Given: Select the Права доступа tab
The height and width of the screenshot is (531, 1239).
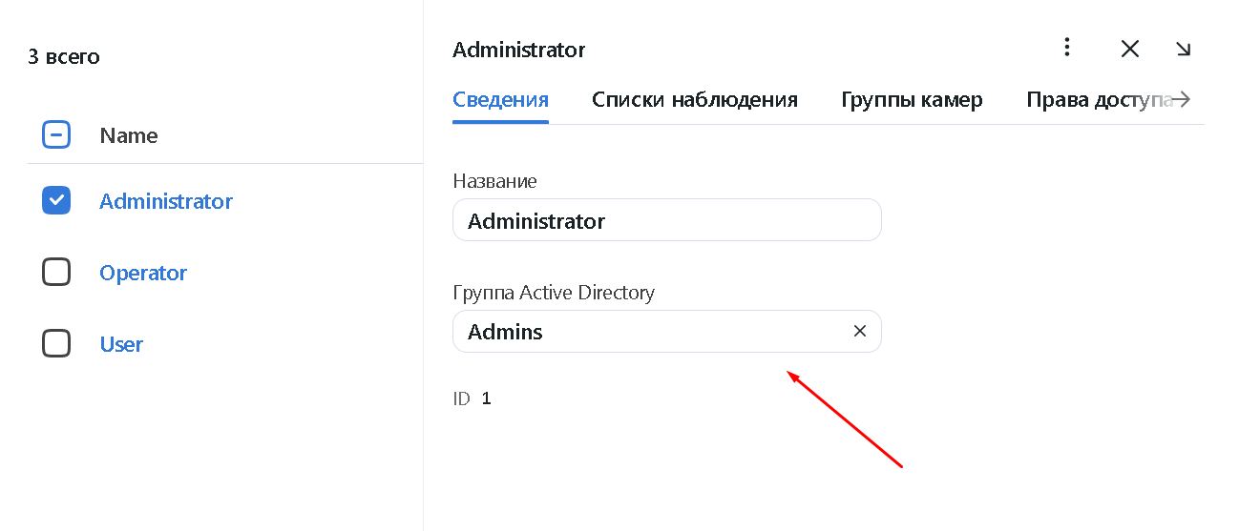Looking at the screenshot, I should [1098, 100].
